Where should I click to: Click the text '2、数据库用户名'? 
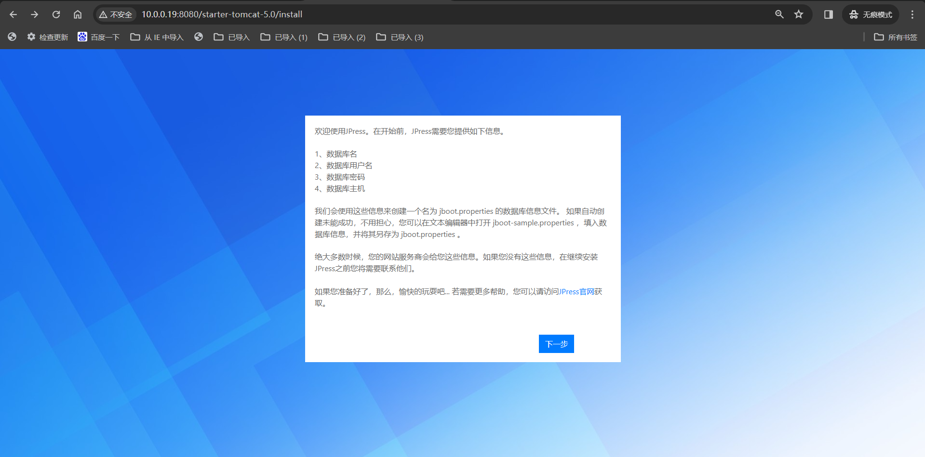point(344,166)
